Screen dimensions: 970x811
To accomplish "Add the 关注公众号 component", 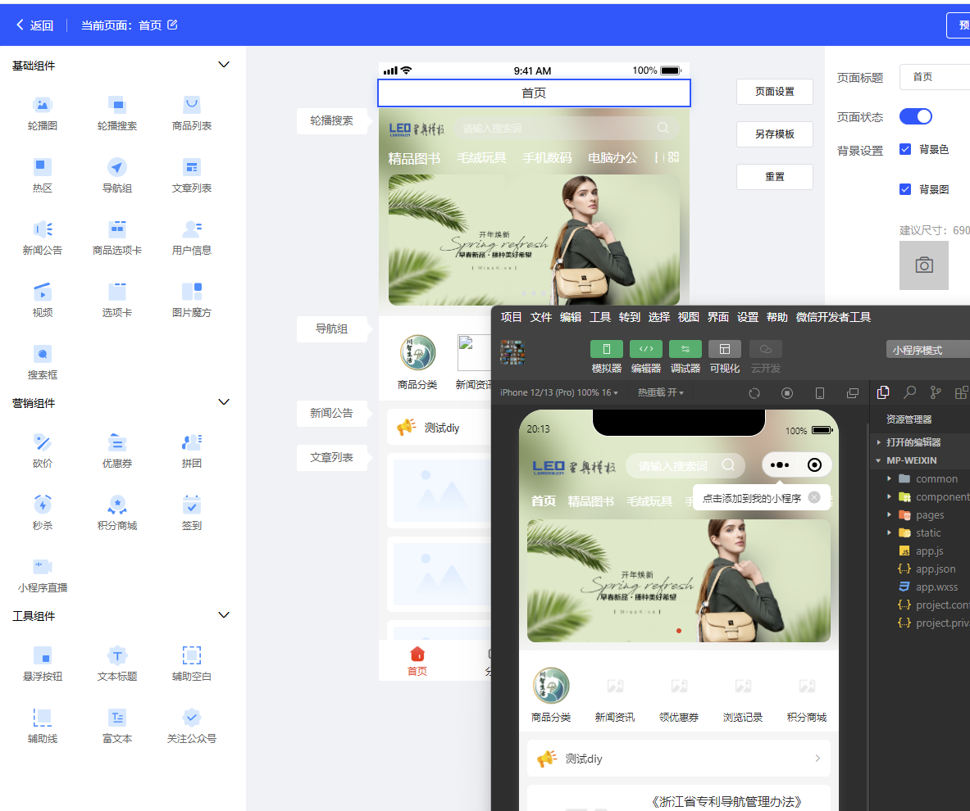I will pos(192,727).
